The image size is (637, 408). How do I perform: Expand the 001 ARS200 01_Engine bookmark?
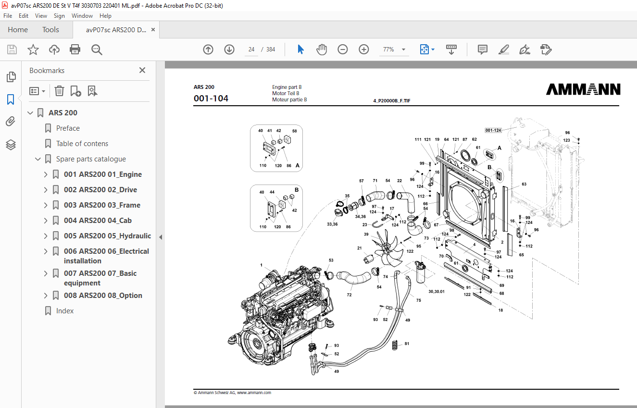46,174
